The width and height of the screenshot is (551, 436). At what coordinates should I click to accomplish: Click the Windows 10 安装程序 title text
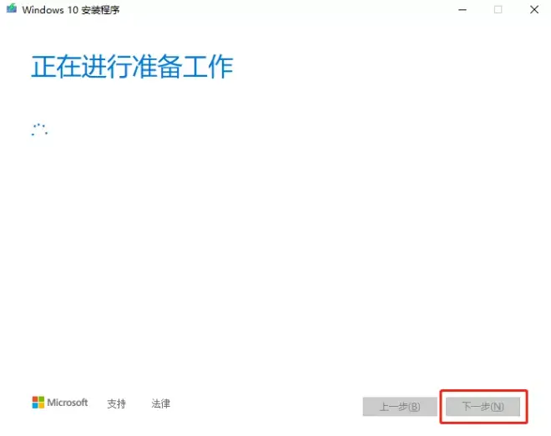[x=71, y=10]
